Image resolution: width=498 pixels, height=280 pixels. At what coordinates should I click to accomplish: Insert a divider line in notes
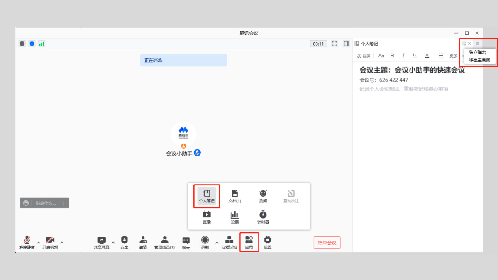pos(441,56)
